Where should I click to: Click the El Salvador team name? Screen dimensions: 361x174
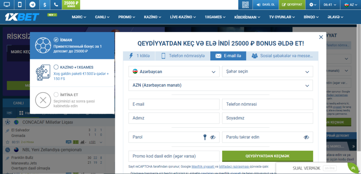pos(20,130)
